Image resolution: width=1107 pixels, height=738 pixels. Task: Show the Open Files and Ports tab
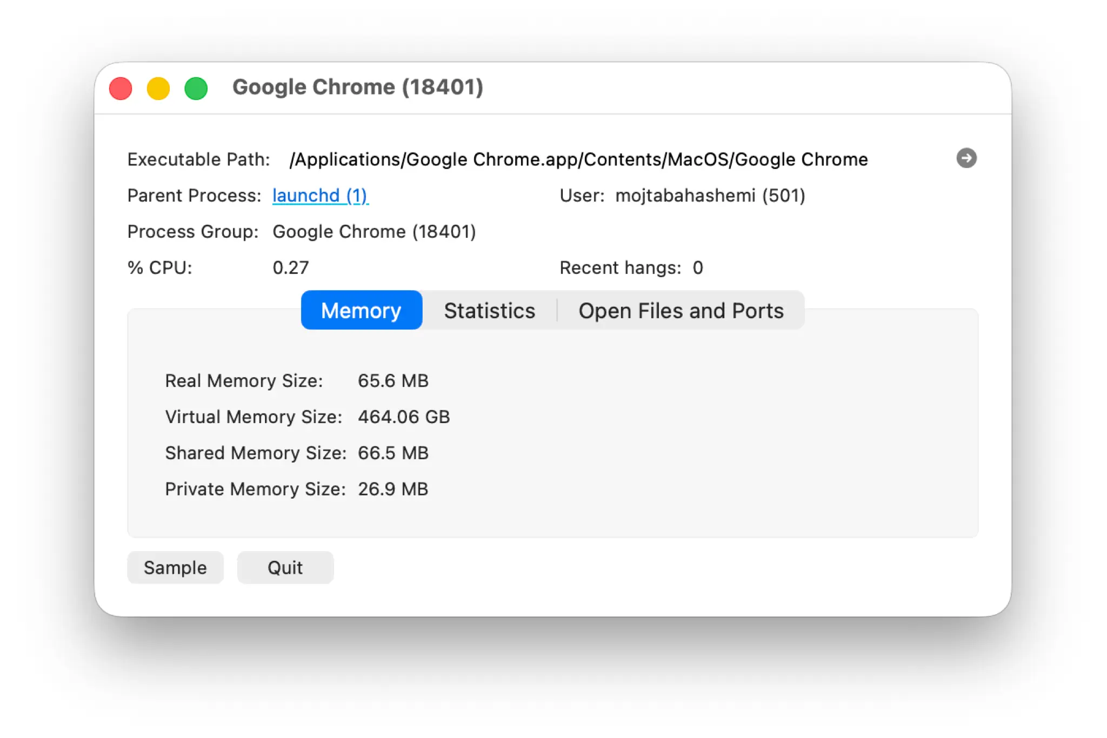click(681, 310)
